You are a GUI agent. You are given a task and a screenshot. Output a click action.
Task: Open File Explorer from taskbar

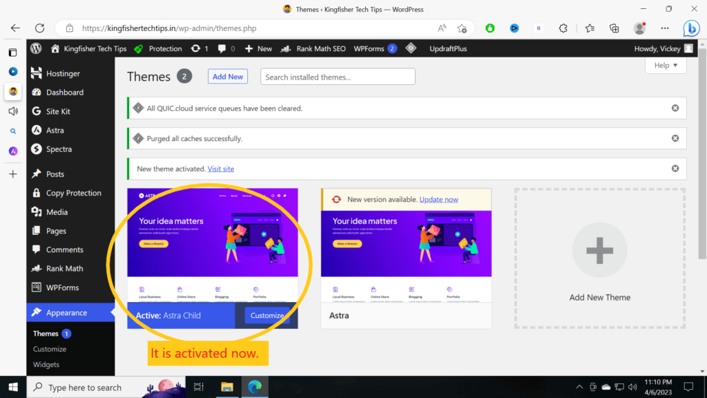pyautogui.click(x=226, y=387)
